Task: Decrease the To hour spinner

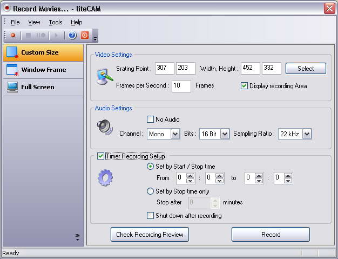Action: click(x=259, y=181)
